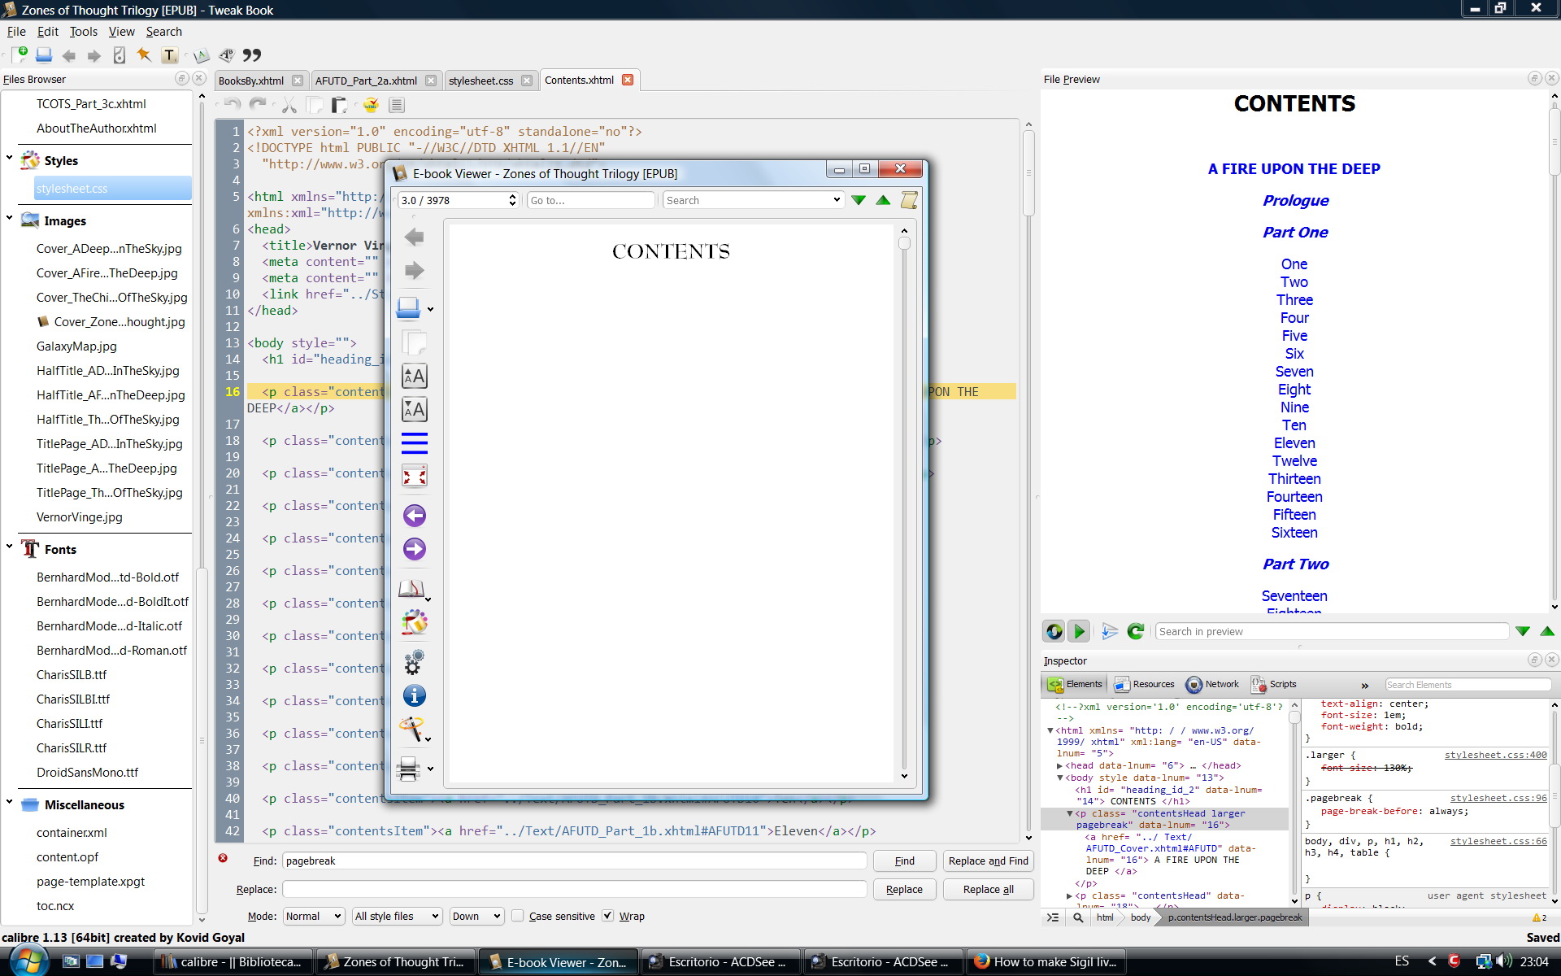Image resolution: width=1561 pixels, height=976 pixels.
Task: Click the decrease font size icon in viewer
Action: (x=414, y=410)
